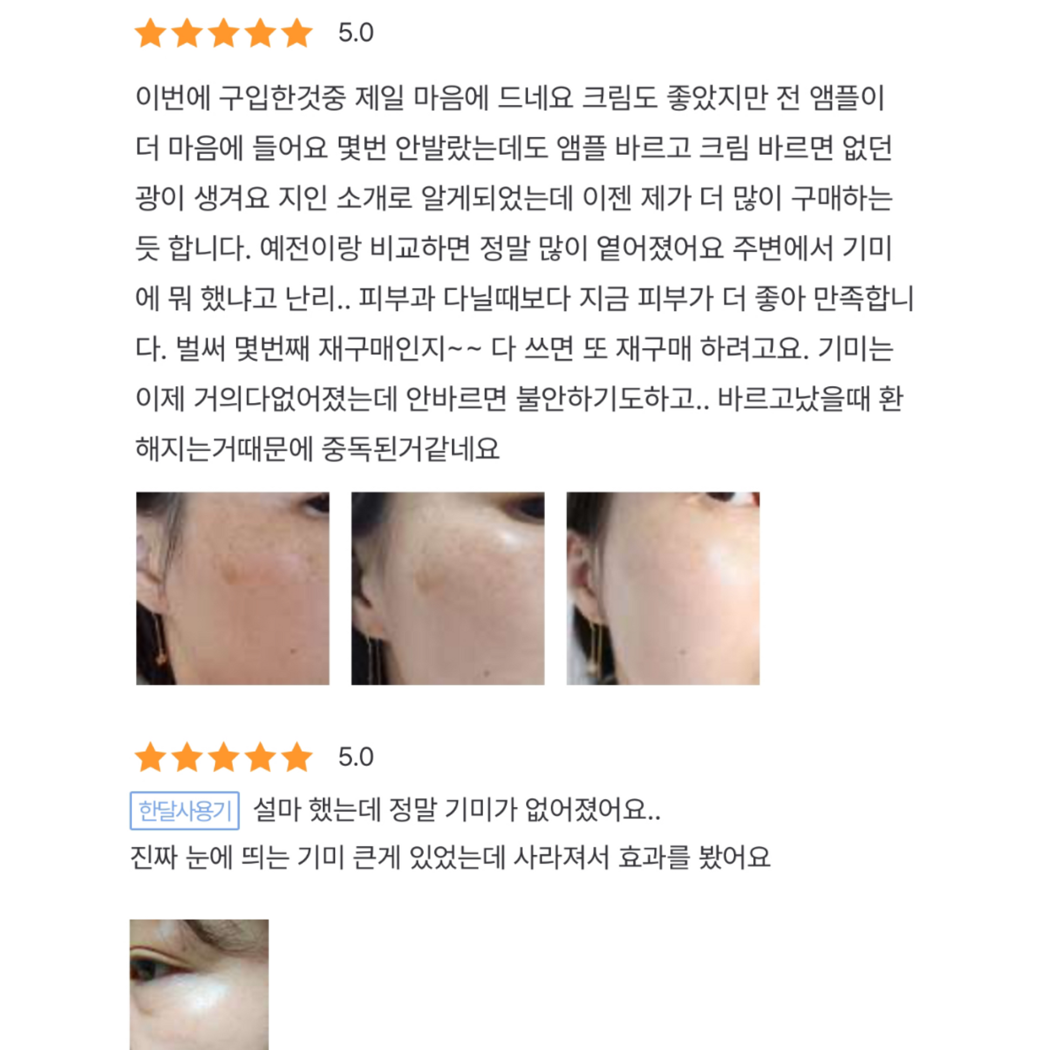Click the first star of the 한달사용기 review
Image resolution: width=1050 pixels, height=1050 pixels.
[x=151, y=757]
